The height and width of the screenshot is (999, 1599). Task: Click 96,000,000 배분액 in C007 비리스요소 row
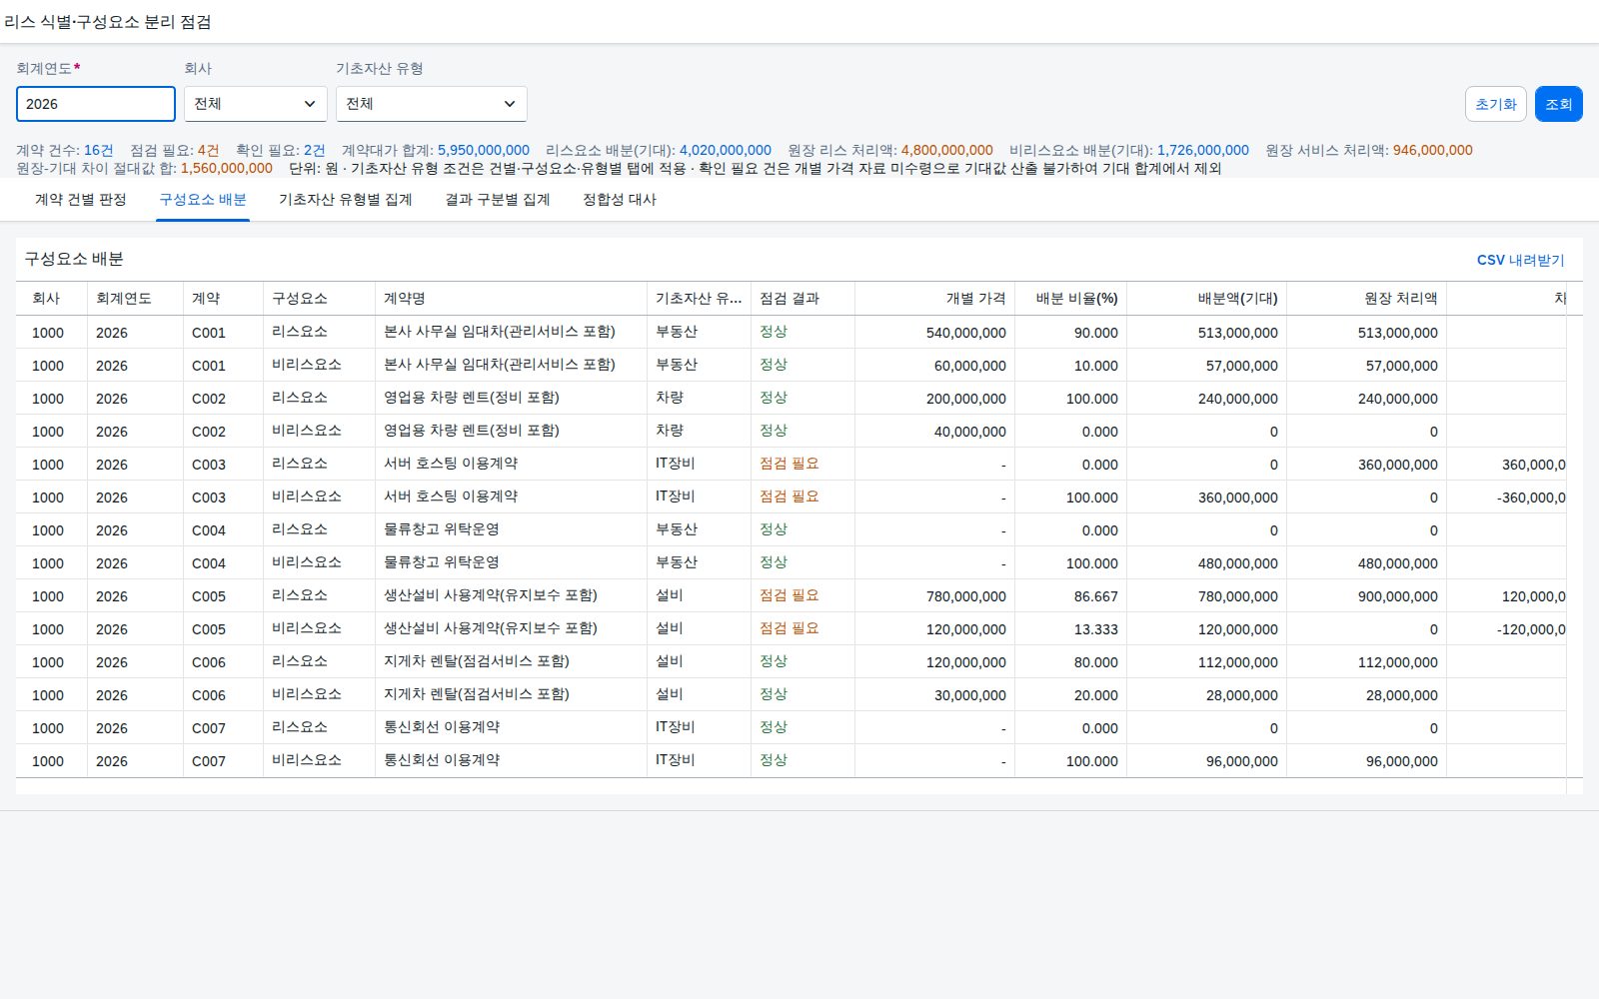[x=1242, y=761]
